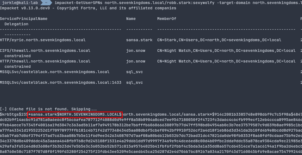The height and width of the screenshot is (155, 302).
Task: Click the HTTP/thewall.north.sevenkingdoms.local SPN entry
Action: [45, 61]
